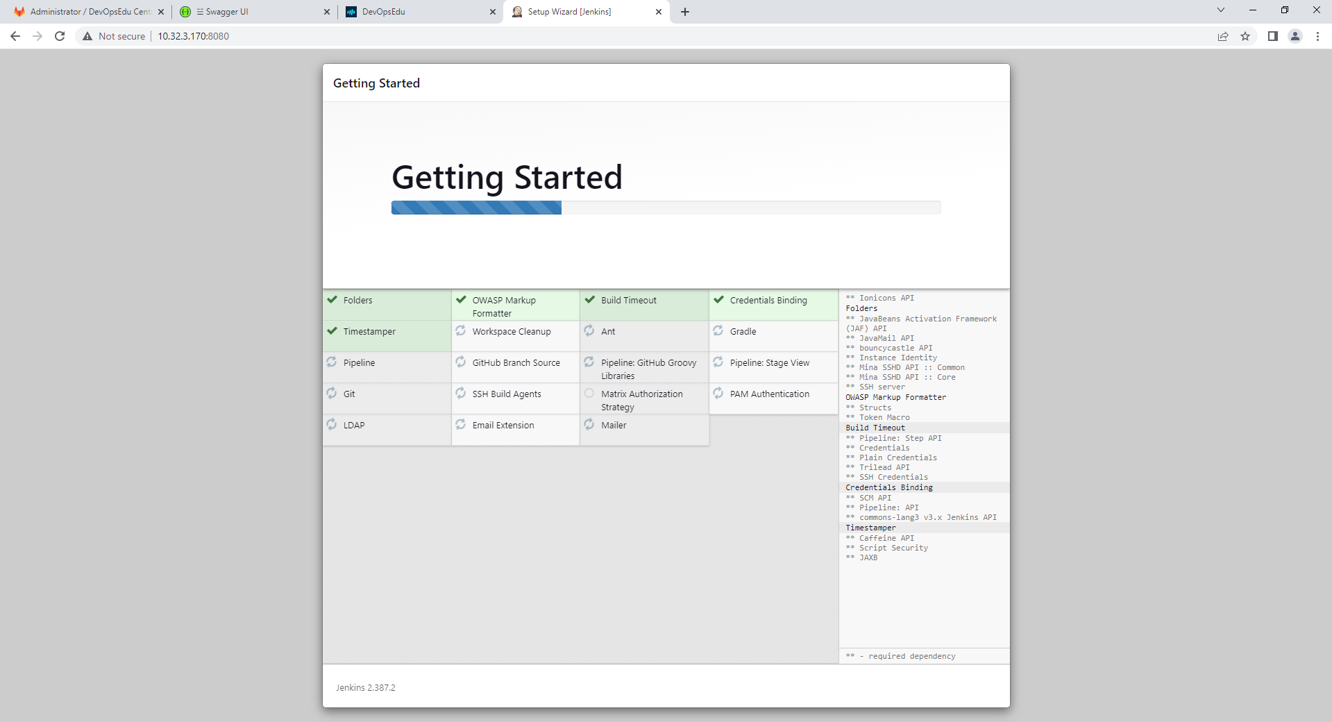Click the spinner icon beside Mailer
Image resolution: width=1332 pixels, height=722 pixels.
[589, 424]
